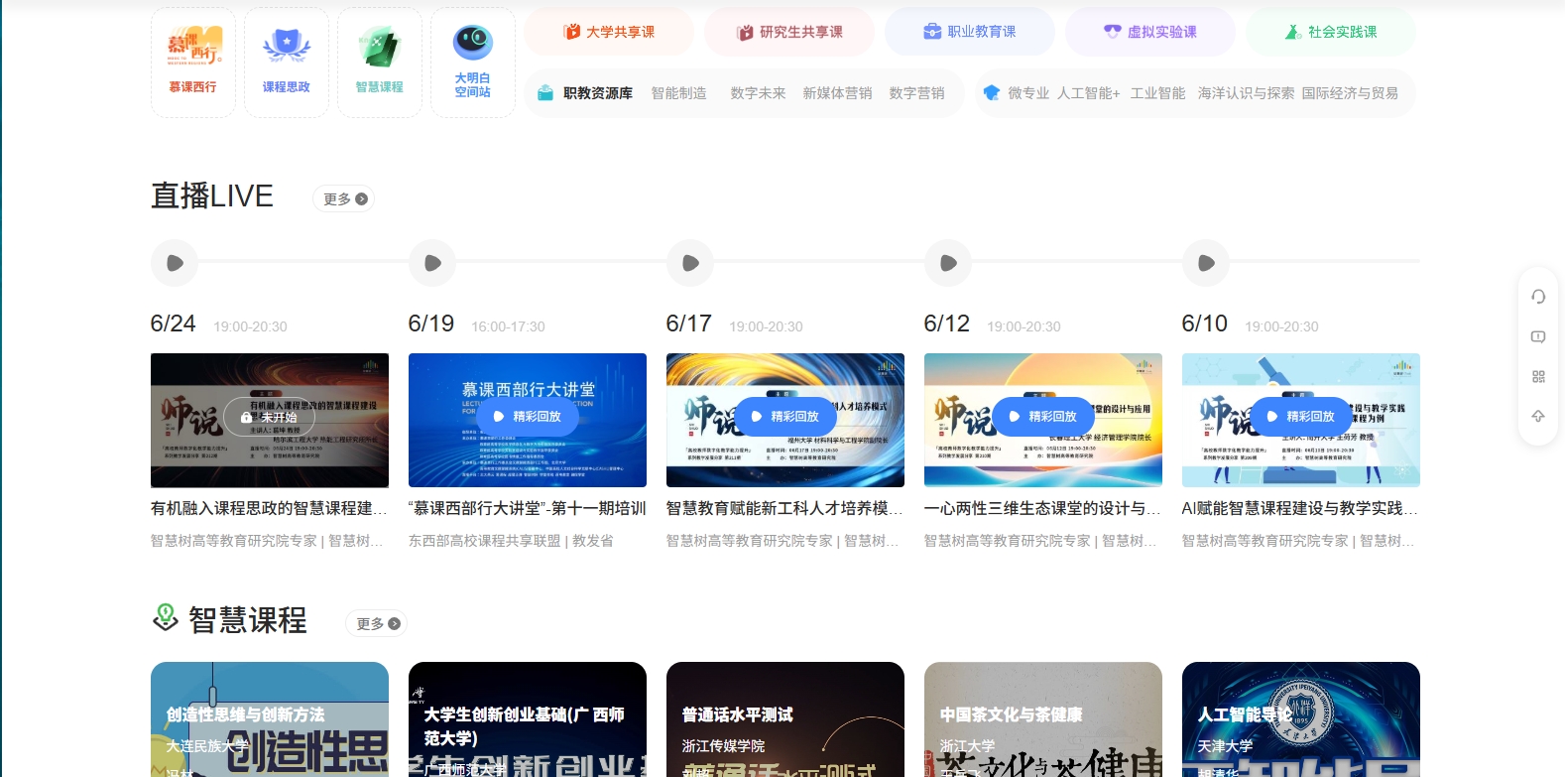Click 未开始 badge on 6/24 live thumbnail

269,417
